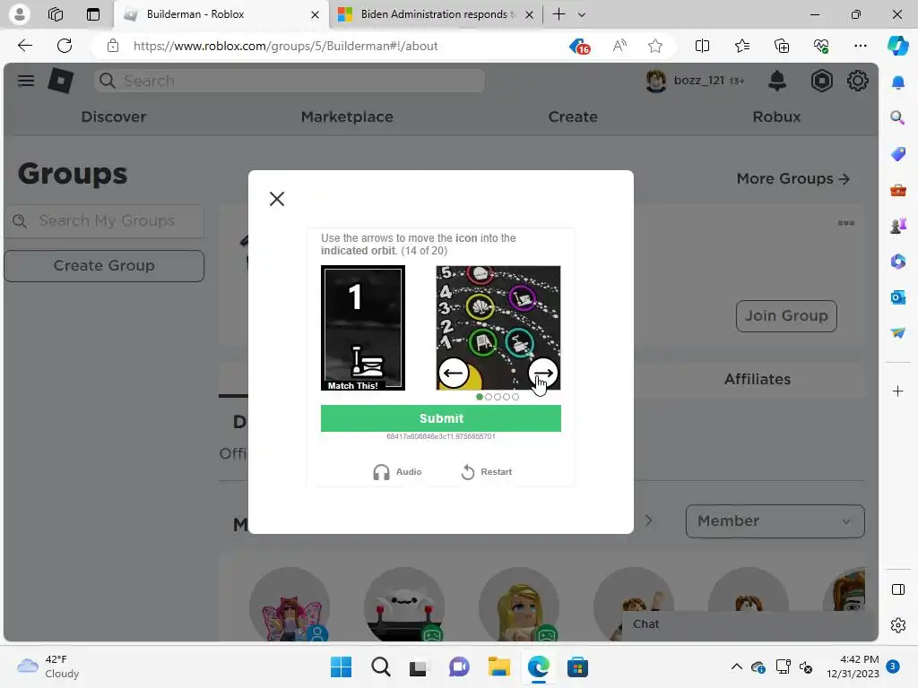This screenshot has width=918, height=688.
Task: Open the Copilot sidebar icon
Action: click(x=897, y=46)
